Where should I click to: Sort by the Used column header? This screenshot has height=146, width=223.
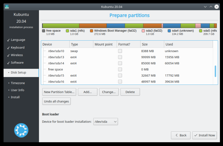(x=188, y=44)
